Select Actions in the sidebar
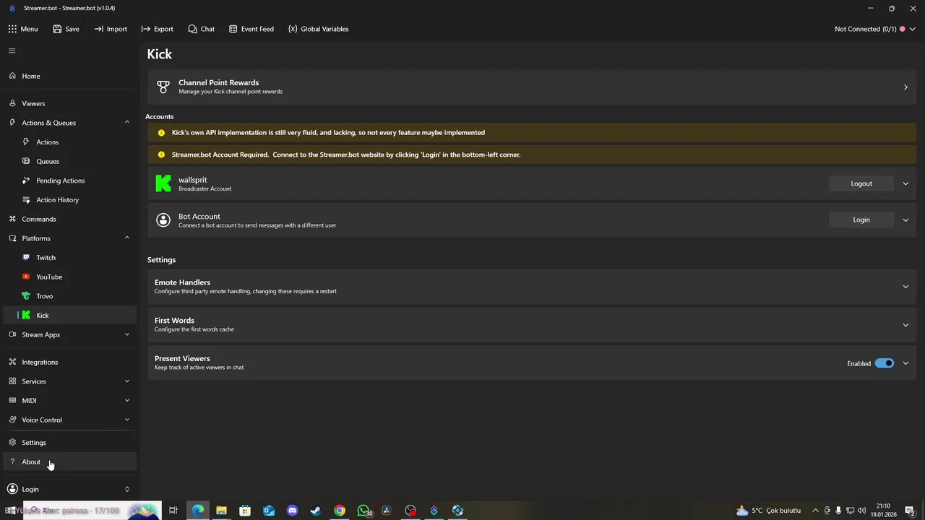This screenshot has width=925, height=520. click(69, 142)
